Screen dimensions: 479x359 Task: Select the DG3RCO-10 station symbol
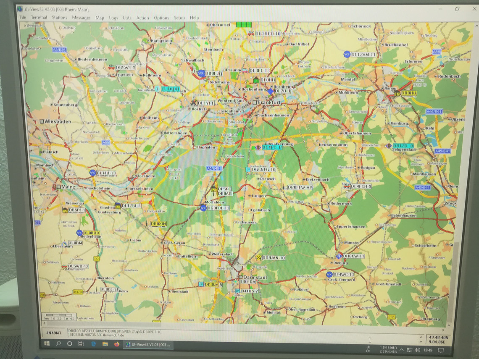click(x=251, y=33)
